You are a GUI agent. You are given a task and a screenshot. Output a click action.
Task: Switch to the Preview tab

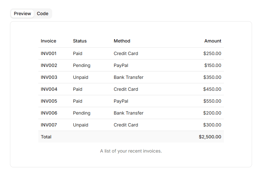22,14
